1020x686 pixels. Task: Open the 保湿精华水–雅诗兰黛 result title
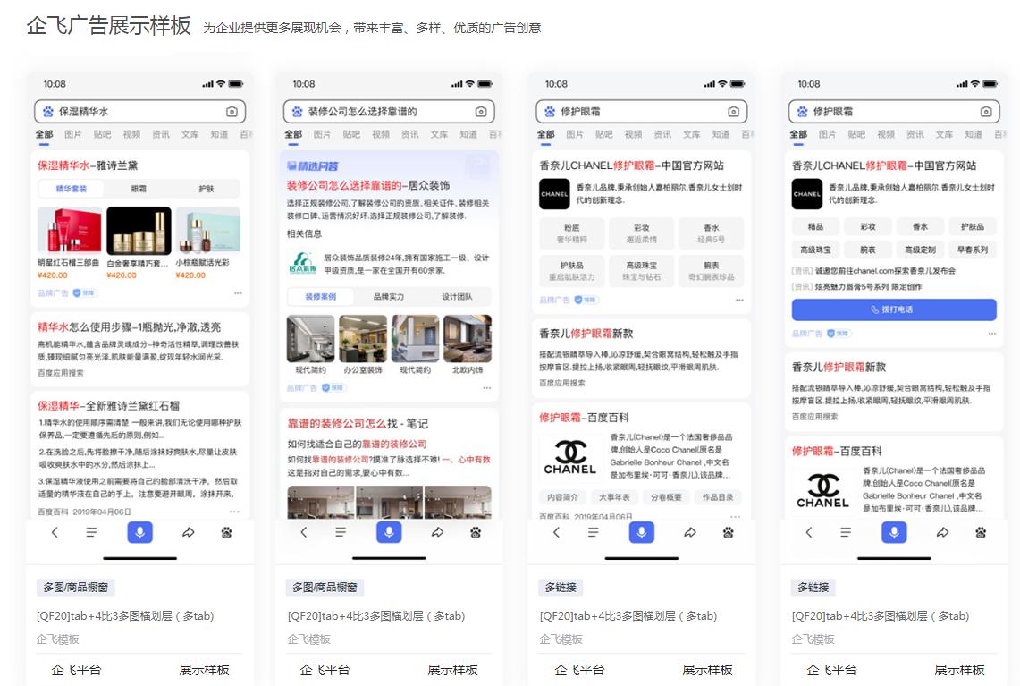click(x=88, y=165)
